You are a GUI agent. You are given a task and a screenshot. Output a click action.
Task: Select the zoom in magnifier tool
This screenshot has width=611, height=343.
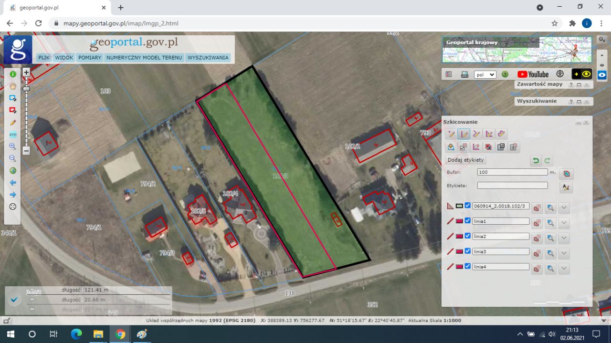[x=13, y=146]
